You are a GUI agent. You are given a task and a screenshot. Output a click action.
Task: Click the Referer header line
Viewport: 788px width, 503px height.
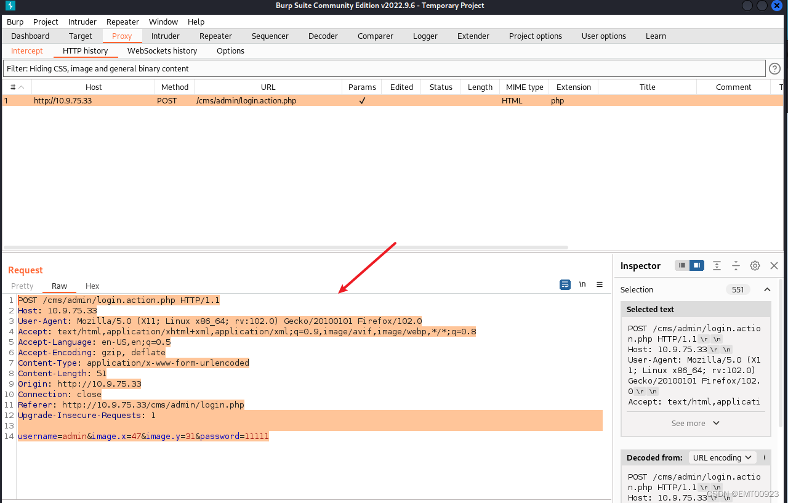(x=131, y=404)
